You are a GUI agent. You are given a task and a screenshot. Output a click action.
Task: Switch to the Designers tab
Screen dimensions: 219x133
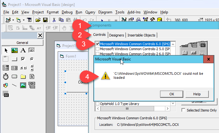pyautogui.click(x=117, y=35)
